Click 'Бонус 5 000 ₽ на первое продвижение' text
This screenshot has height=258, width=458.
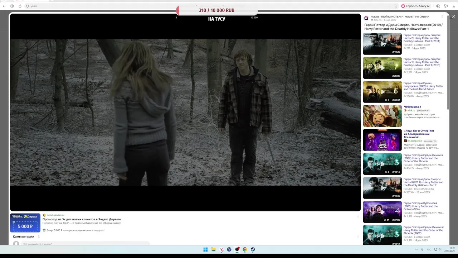coord(75,230)
